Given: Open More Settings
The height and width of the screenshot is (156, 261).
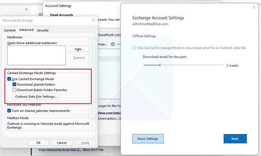Looking at the screenshot, I should pyautogui.click(x=148, y=139).
